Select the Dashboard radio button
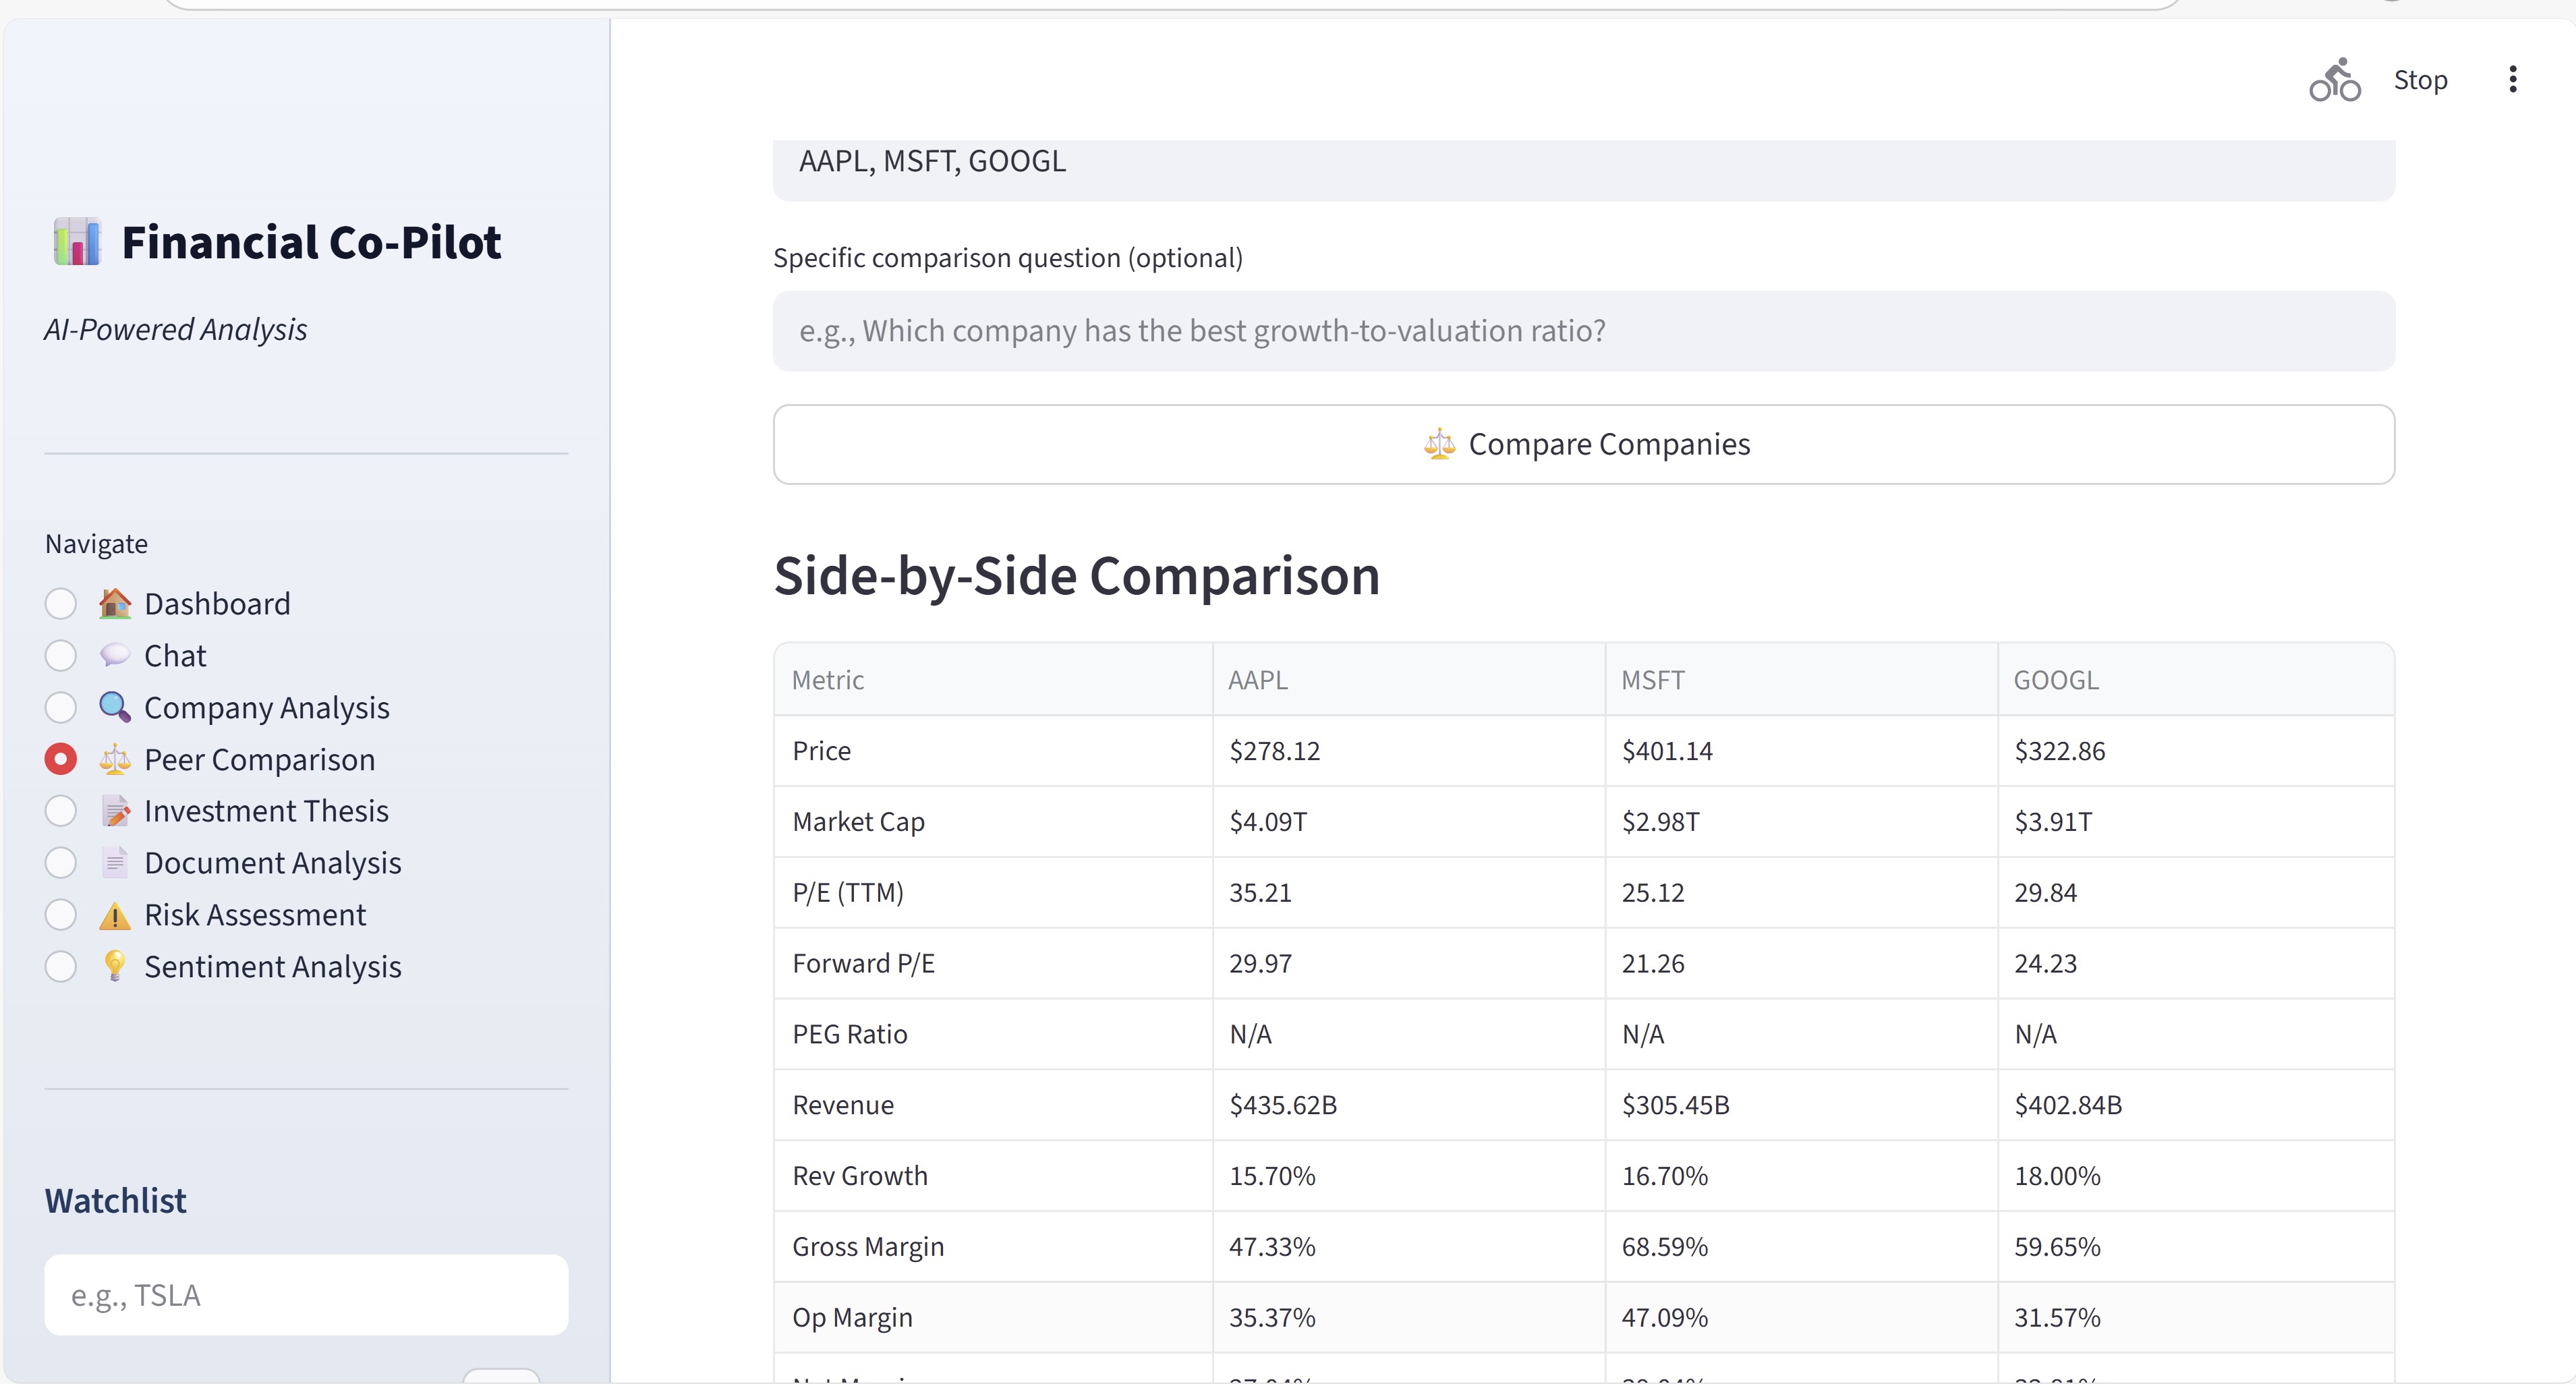2576x1384 pixels. pos(61,604)
